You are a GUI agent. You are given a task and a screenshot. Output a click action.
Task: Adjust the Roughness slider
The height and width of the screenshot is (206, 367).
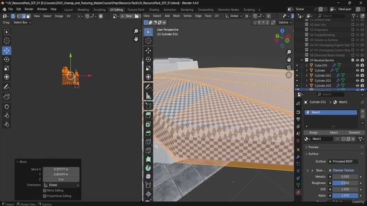click(345, 183)
